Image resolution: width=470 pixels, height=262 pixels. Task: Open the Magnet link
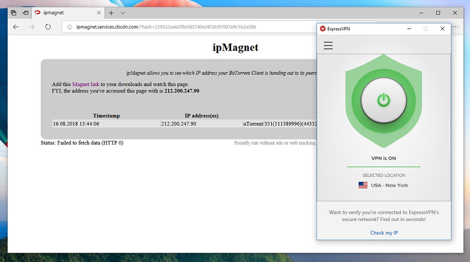click(86, 84)
